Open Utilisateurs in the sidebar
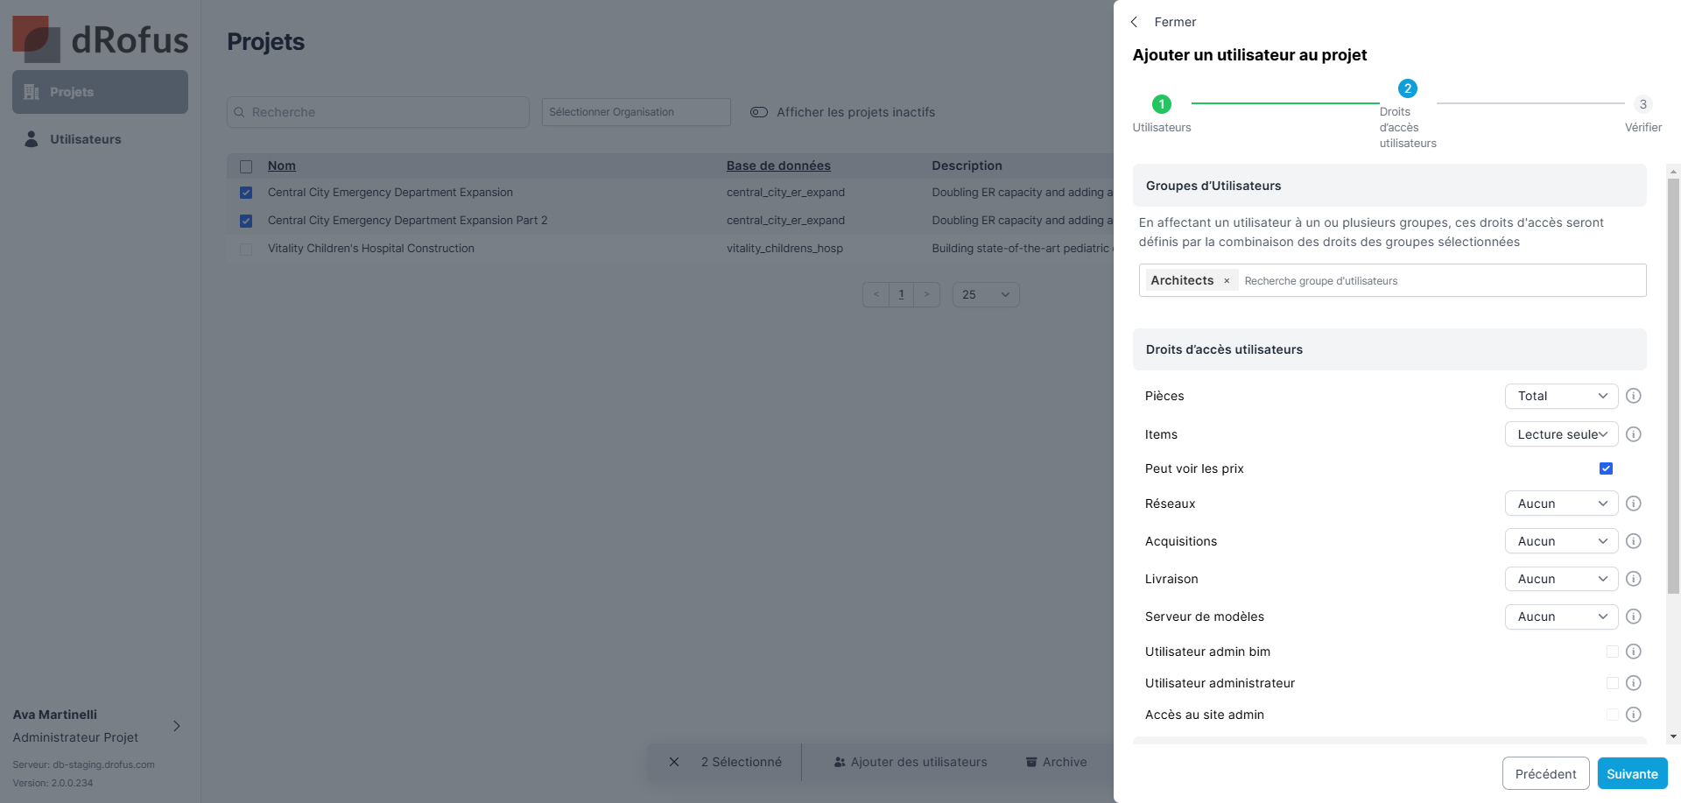This screenshot has height=803, width=1681. pyautogui.click(x=85, y=139)
